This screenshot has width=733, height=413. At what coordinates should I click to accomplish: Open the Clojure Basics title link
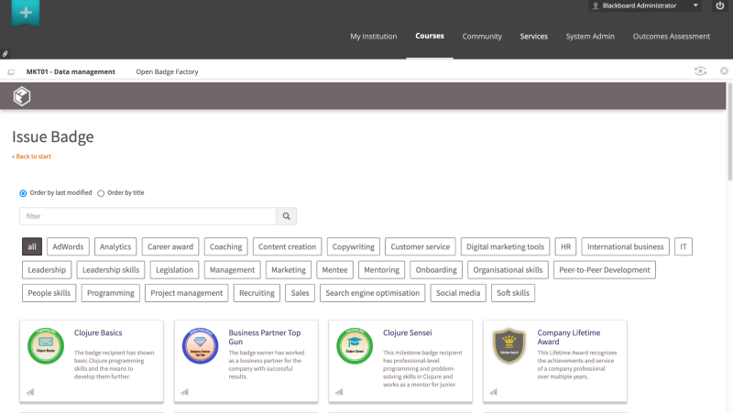point(98,332)
